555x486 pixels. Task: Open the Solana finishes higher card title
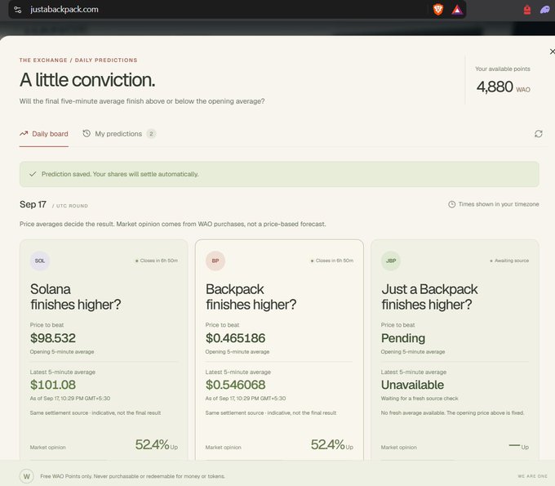pos(75,297)
